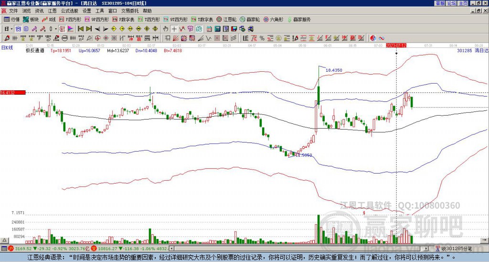Open the T数字表 tool
Image resolution: width=489 pixels, height=262 pixels.
202,19
